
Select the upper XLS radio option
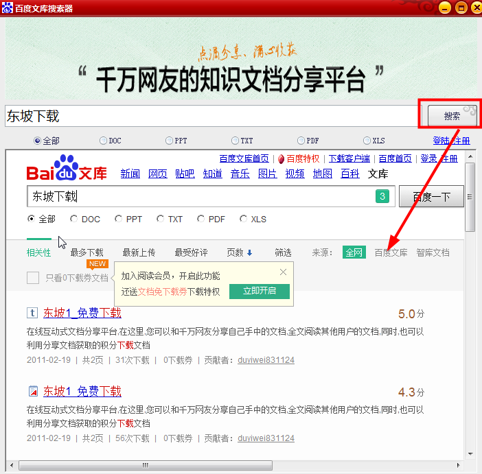pos(367,141)
